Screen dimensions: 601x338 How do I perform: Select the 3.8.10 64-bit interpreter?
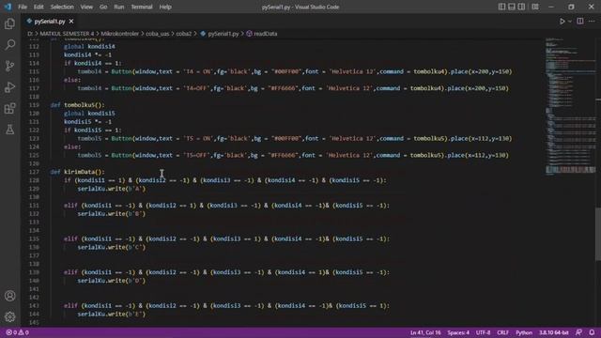(554, 332)
